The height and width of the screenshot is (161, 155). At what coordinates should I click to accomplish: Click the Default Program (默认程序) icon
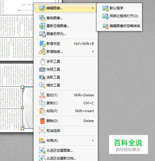[105, 8]
